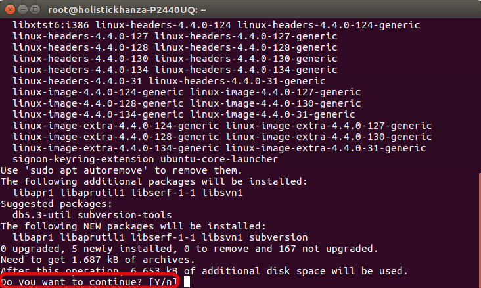Click the 'Do you want to continue?' prompt
Image resolution: width=481 pixels, height=288 pixels.
click(72, 282)
